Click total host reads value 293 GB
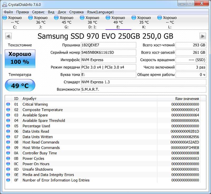This screenshot has height=194, width=211. pos(191,45)
